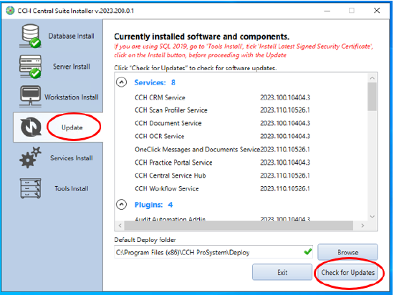
Task: Select the CCH Practice Portal Service row
Action: [x=222, y=163]
